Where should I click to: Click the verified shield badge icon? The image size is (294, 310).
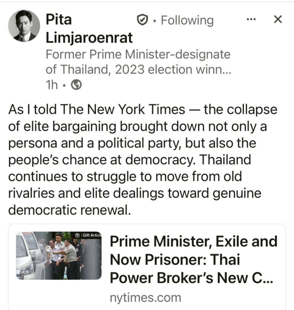[x=141, y=20]
